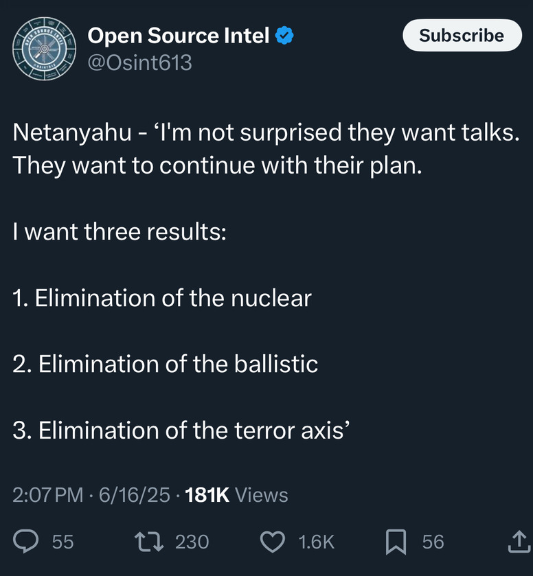Screen dimensions: 533x576
Task: Select the Netanyahu quote opening paragraph
Action: click(266, 149)
